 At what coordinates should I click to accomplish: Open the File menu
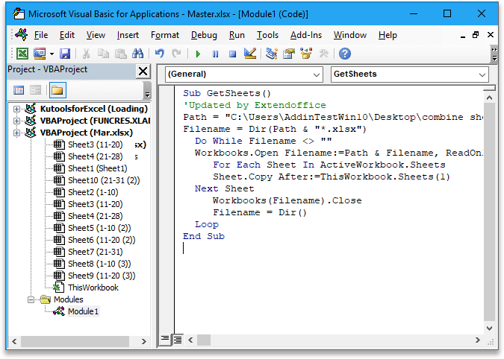coord(41,35)
